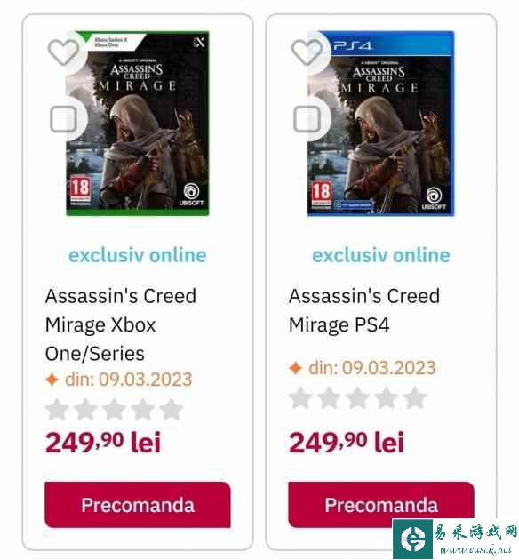This screenshot has height=560, width=519.
Task: Click the orange sparkle icon beside Xbox release date
Action: tap(52, 380)
